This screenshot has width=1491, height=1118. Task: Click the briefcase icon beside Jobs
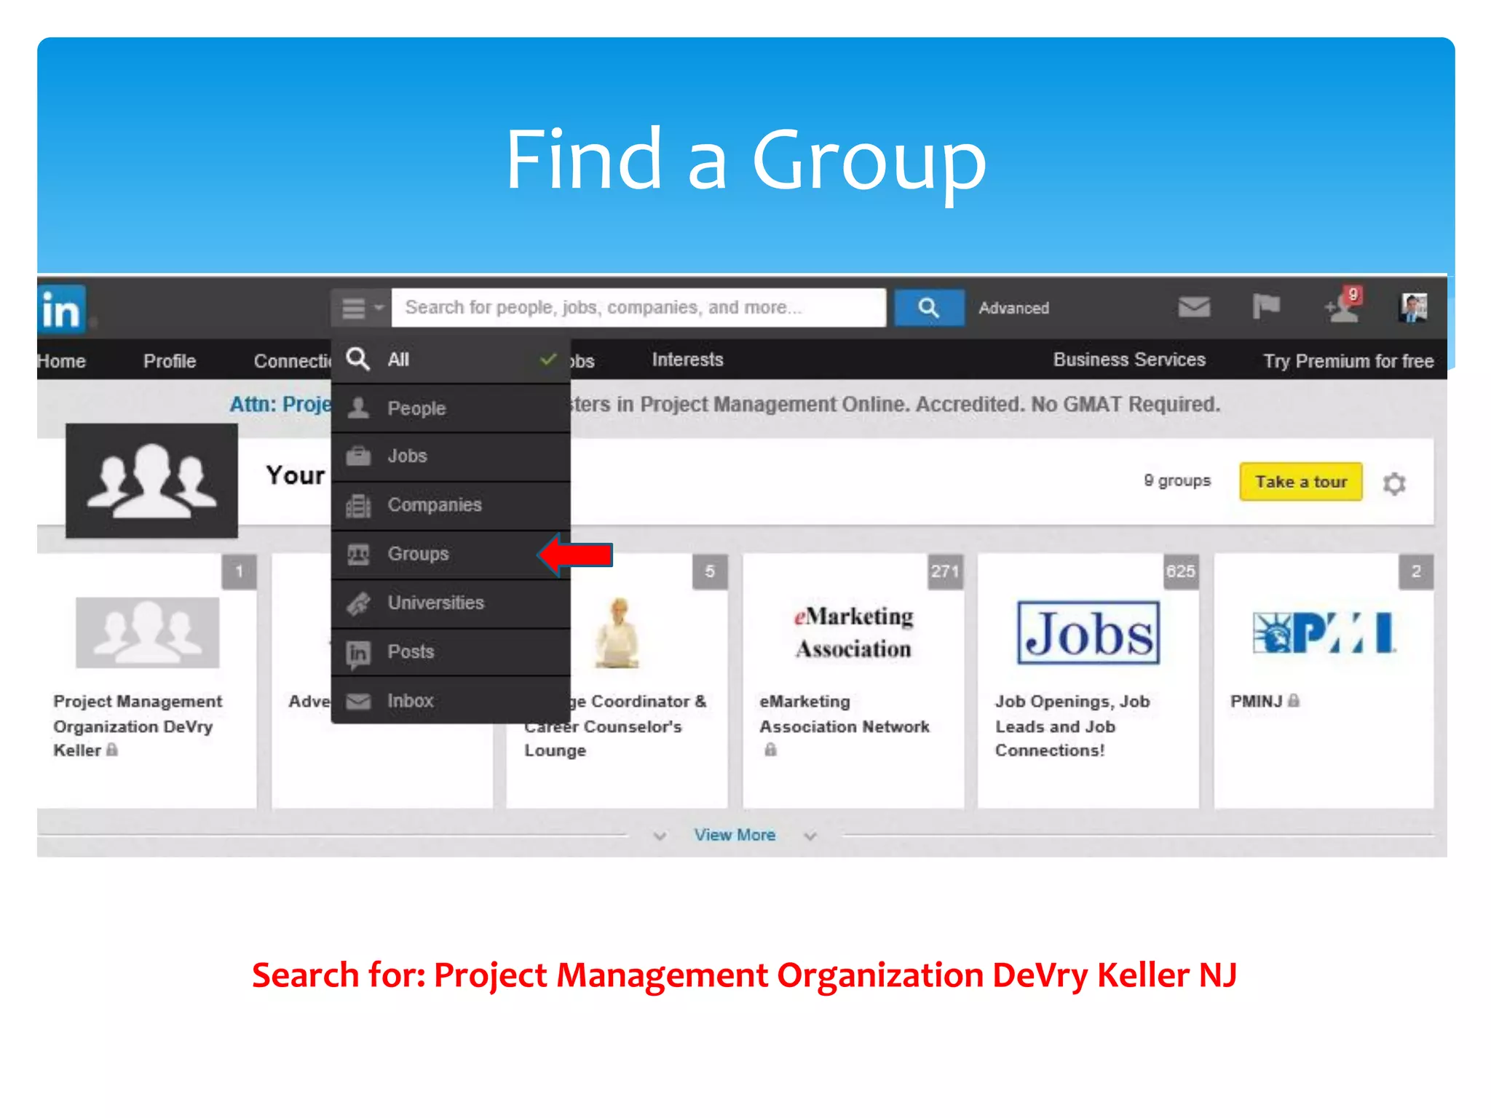pos(358,456)
